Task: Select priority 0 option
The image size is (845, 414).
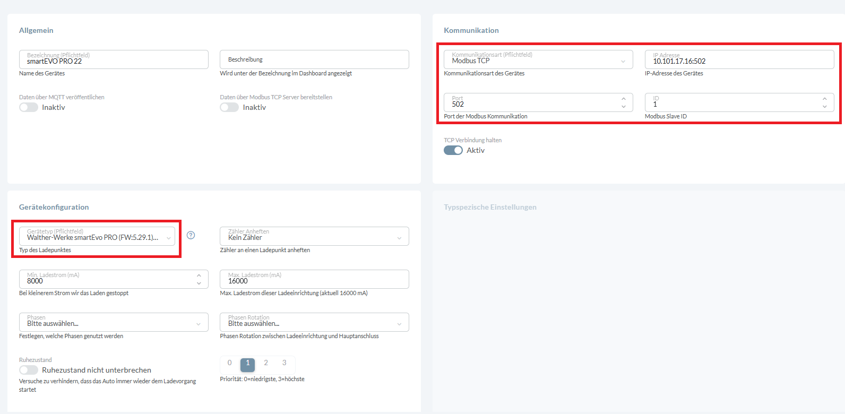Action: click(229, 363)
